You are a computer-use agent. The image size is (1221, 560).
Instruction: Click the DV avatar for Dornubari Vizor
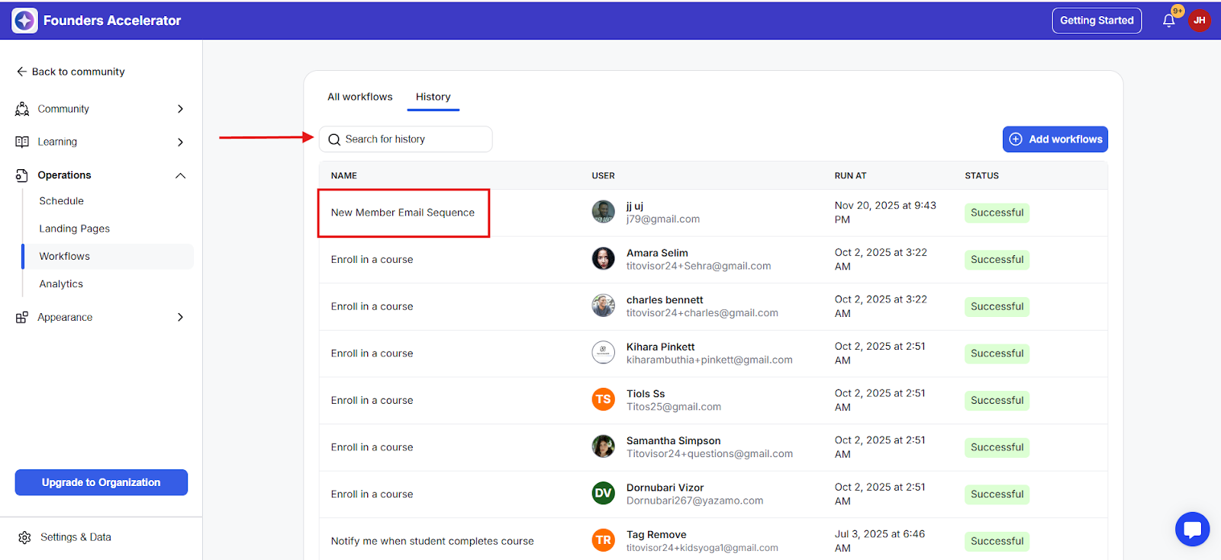click(603, 493)
